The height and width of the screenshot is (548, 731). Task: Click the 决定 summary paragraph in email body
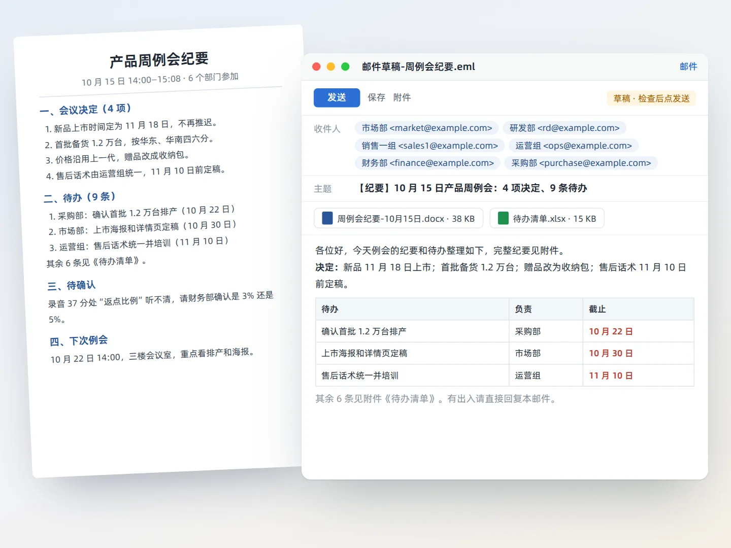pyautogui.click(x=501, y=276)
